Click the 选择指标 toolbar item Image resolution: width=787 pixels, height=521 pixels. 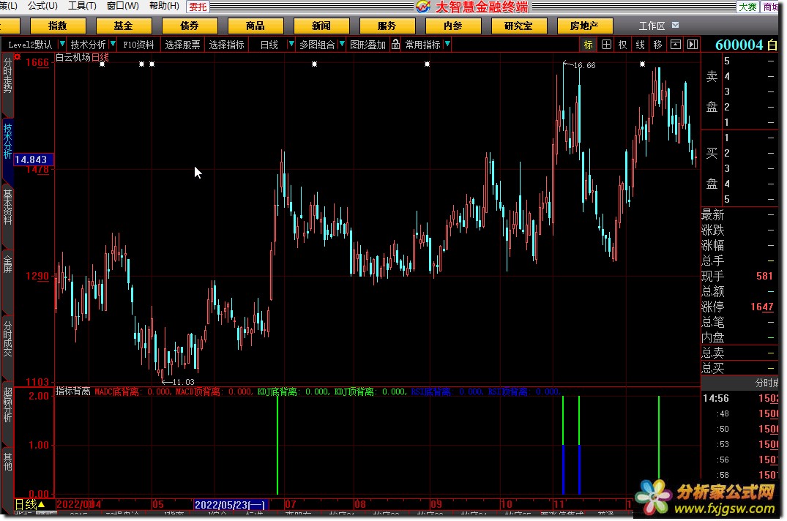coord(226,45)
